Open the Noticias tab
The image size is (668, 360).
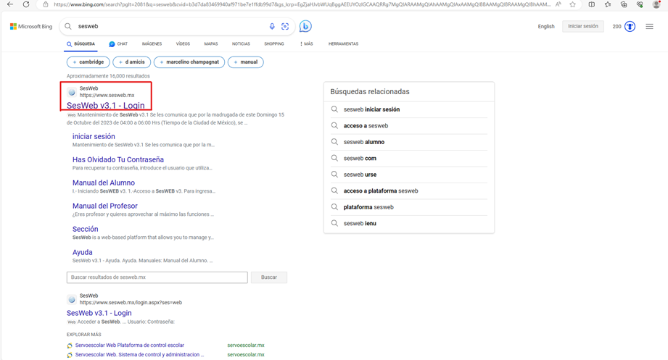click(241, 44)
